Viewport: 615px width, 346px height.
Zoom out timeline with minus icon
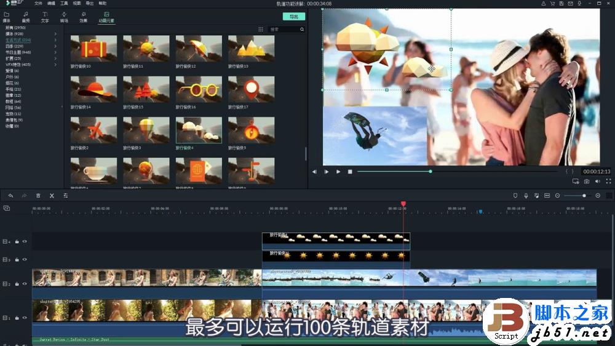click(x=557, y=196)
